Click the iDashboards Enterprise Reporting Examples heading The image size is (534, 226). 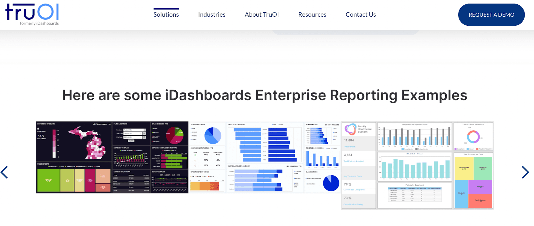pos(265,95)
